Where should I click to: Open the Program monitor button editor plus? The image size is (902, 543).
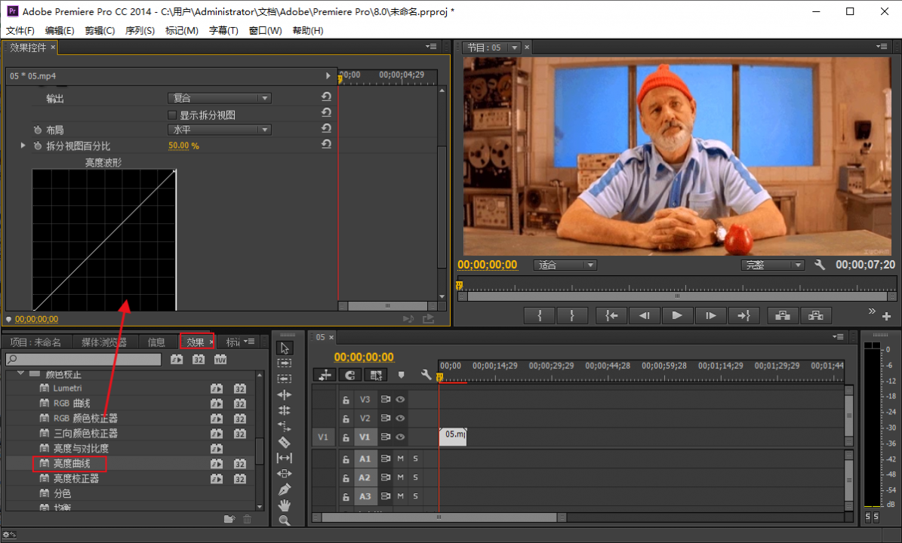pyautogui.click(x=886, y=317)
